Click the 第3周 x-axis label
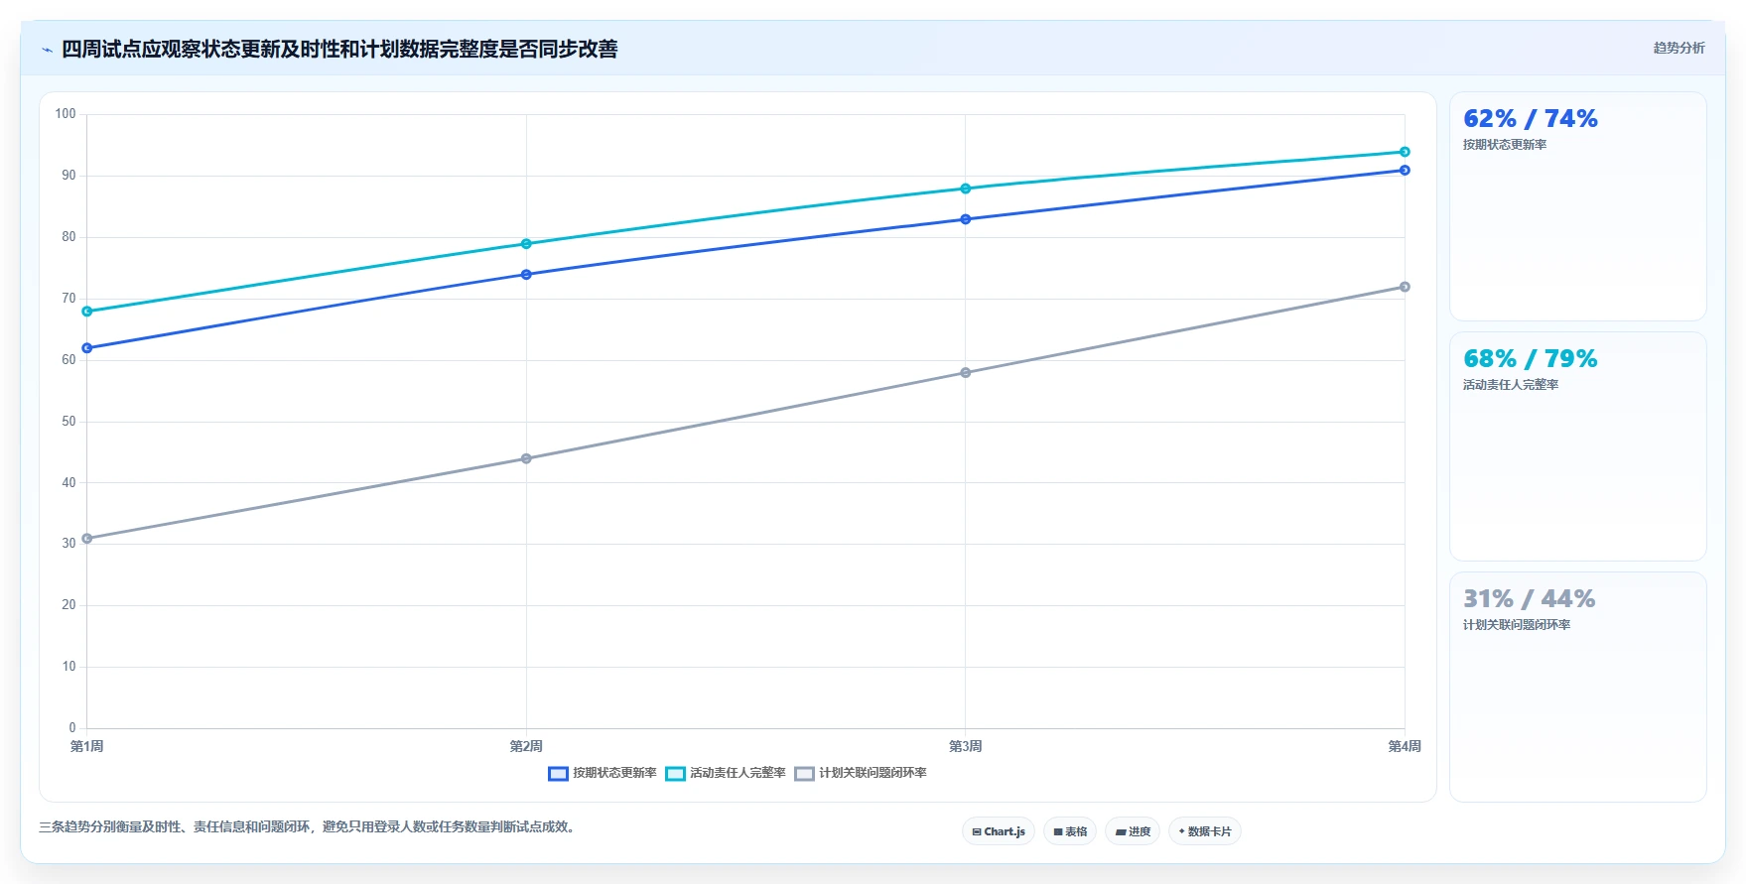Screen dimensions: 1746x884 point(966,746)
